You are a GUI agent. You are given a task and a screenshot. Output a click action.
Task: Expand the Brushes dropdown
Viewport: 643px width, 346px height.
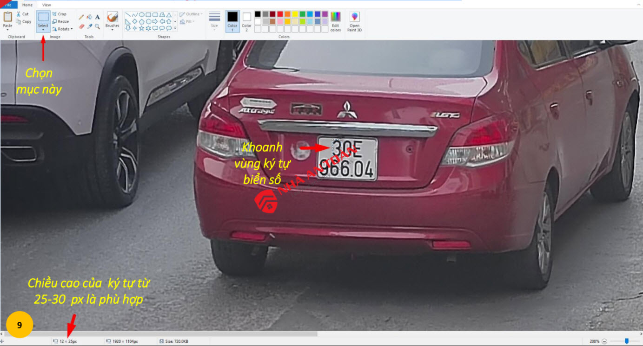click(x=112, y=30)
